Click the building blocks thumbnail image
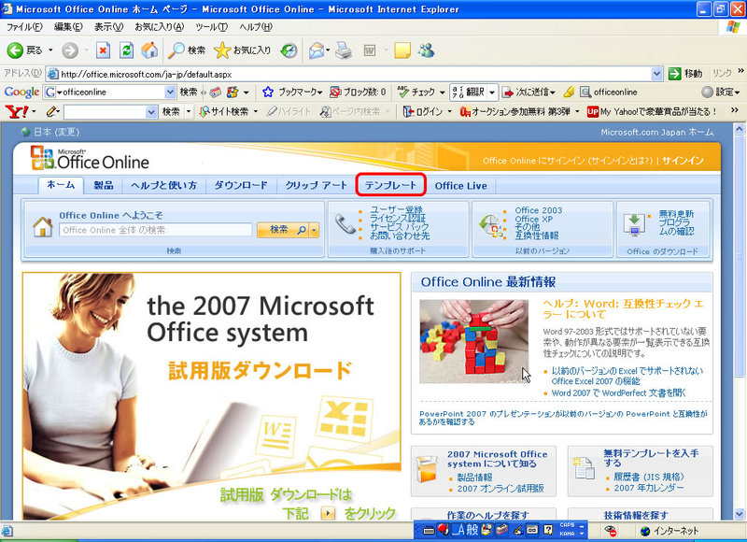The height and width of the screenshot is (542, 747). [473, 341]
